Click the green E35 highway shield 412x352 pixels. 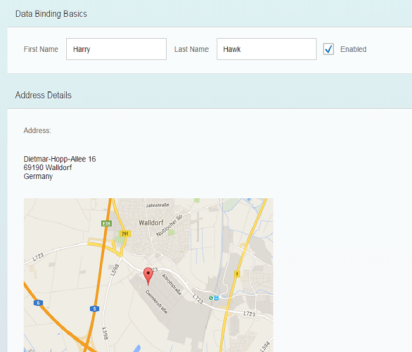click(105, 223)
